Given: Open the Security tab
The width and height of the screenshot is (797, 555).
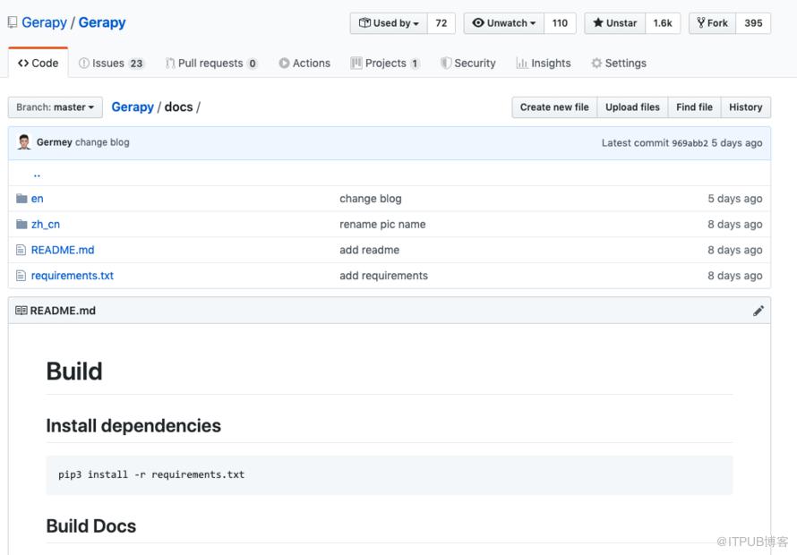Looking at the screenshot, I should click(468, 63).
